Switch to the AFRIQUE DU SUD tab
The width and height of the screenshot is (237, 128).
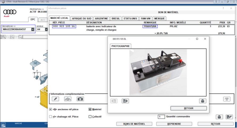point(82,19)
